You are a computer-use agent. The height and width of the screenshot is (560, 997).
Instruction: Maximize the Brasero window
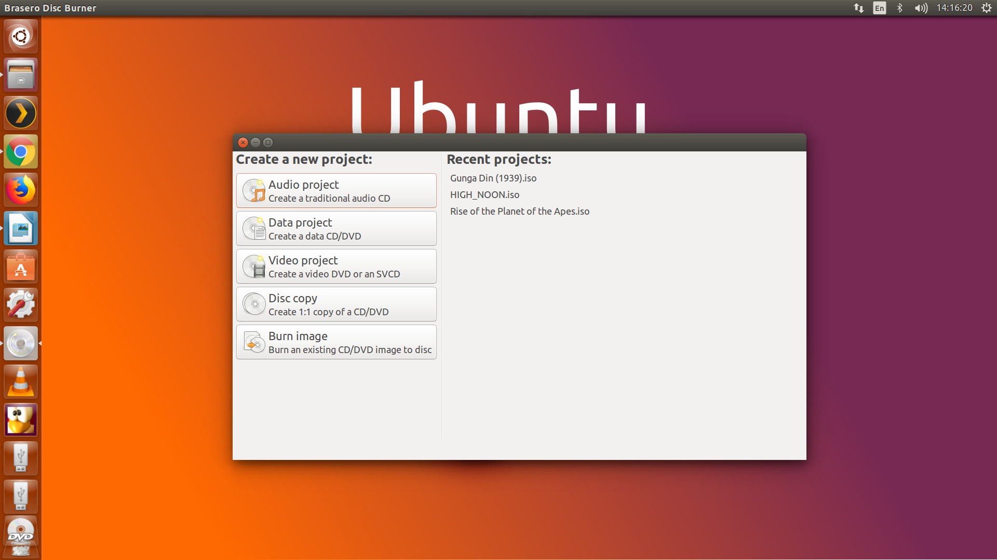pyautogui.click(x=268, y=142)
